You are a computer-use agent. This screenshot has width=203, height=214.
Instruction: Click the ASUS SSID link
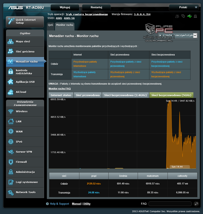point(59,18)
